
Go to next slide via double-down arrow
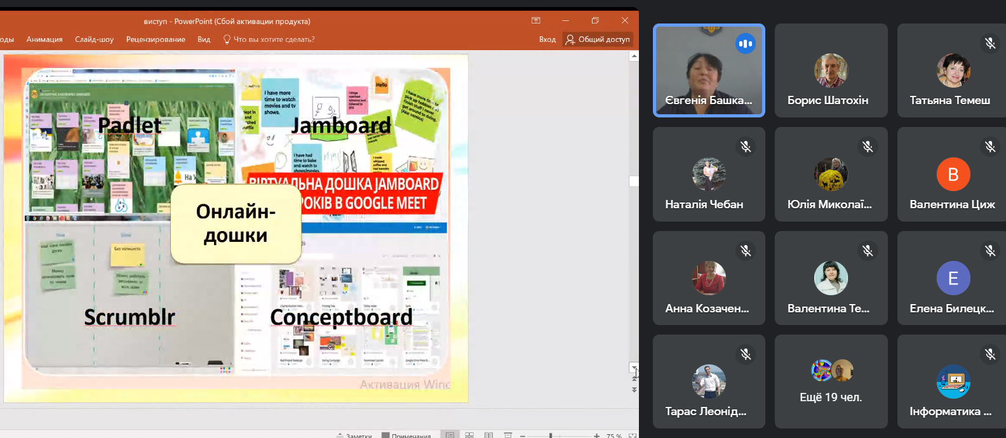[x=634, y=390]
